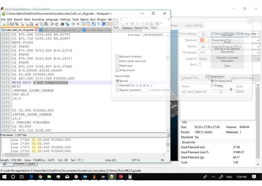Click the Show all characters pilcrow icon
The height and width of the screenshot is (186, 262).
pyautogui.click(x=98, y=24)
